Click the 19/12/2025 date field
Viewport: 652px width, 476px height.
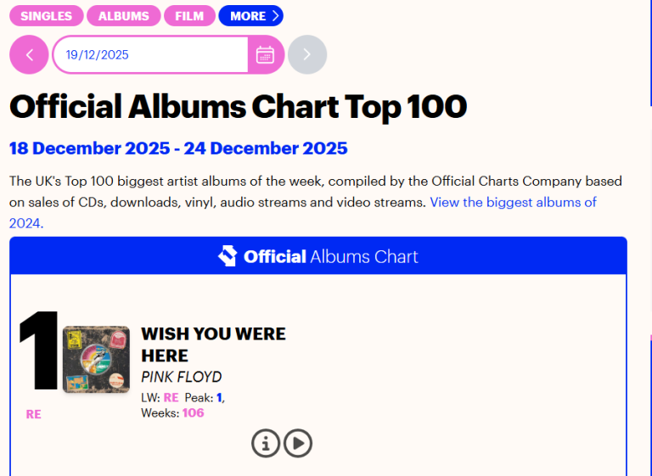[x=149, y=55]
